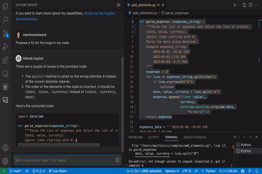The width and height of the screenshot is (262, 174).
Task: Split the editor to the right
Action: click(250, 5)
